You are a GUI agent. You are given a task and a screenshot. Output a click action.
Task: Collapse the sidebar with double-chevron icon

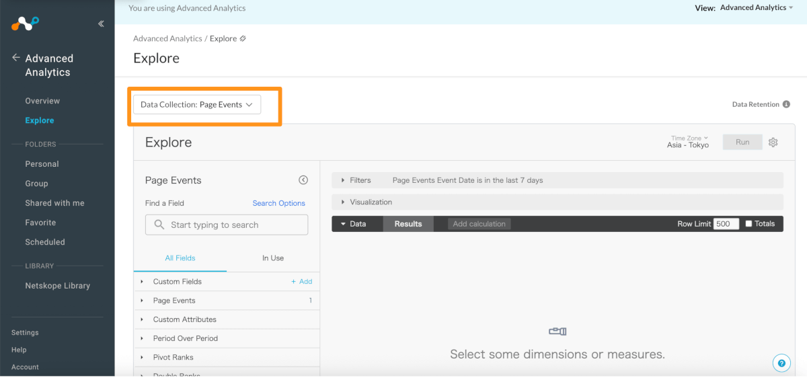(101, 24)
